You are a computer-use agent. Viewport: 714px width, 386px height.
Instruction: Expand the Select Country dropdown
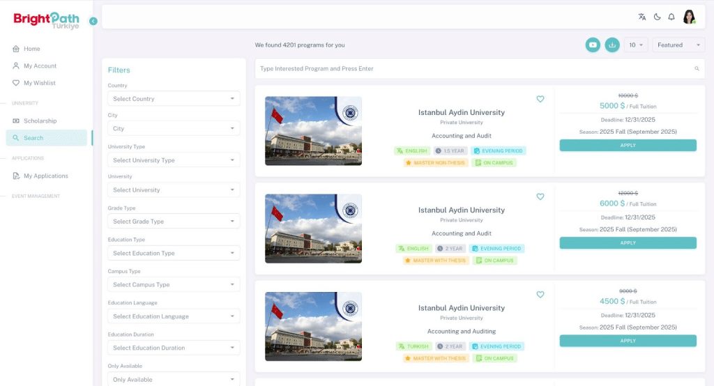[174, 99]
